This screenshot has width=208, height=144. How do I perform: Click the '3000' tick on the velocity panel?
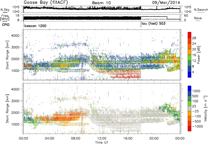pos(15,101)
